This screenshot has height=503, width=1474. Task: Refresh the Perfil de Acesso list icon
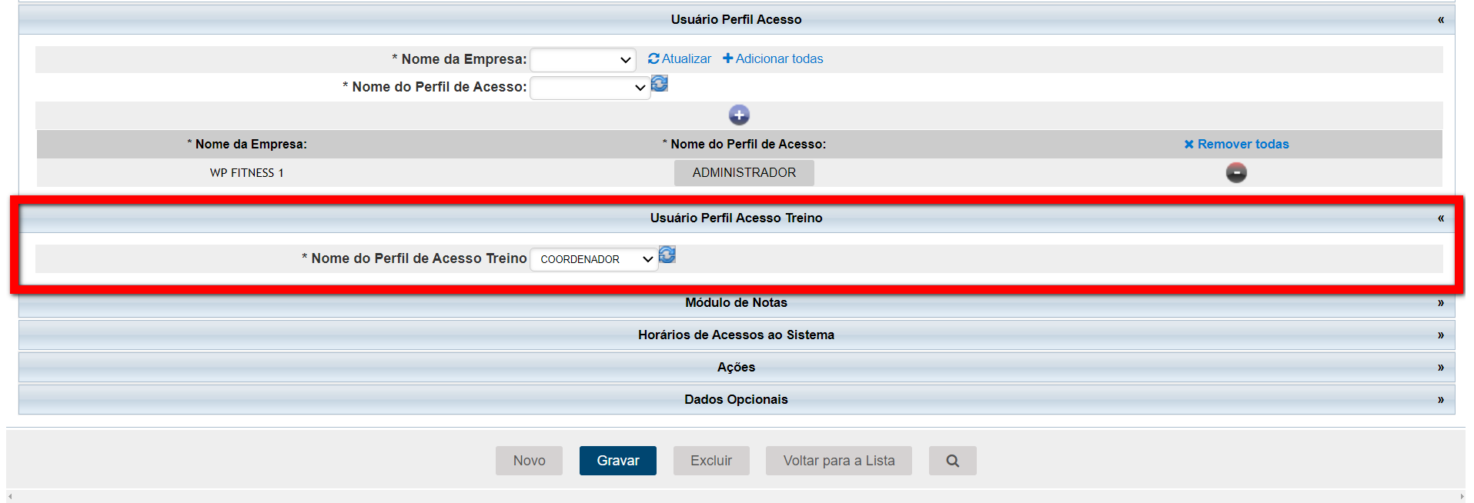[660, 84]
